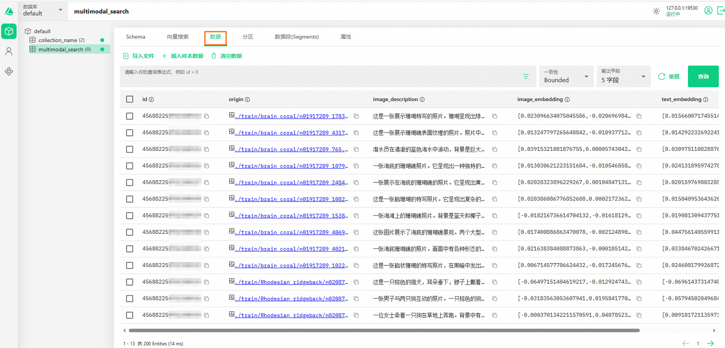The width and height of the screenshot is (725, 348).
Task: Switch to the Schema tab
Action: (x=136, y=37)
